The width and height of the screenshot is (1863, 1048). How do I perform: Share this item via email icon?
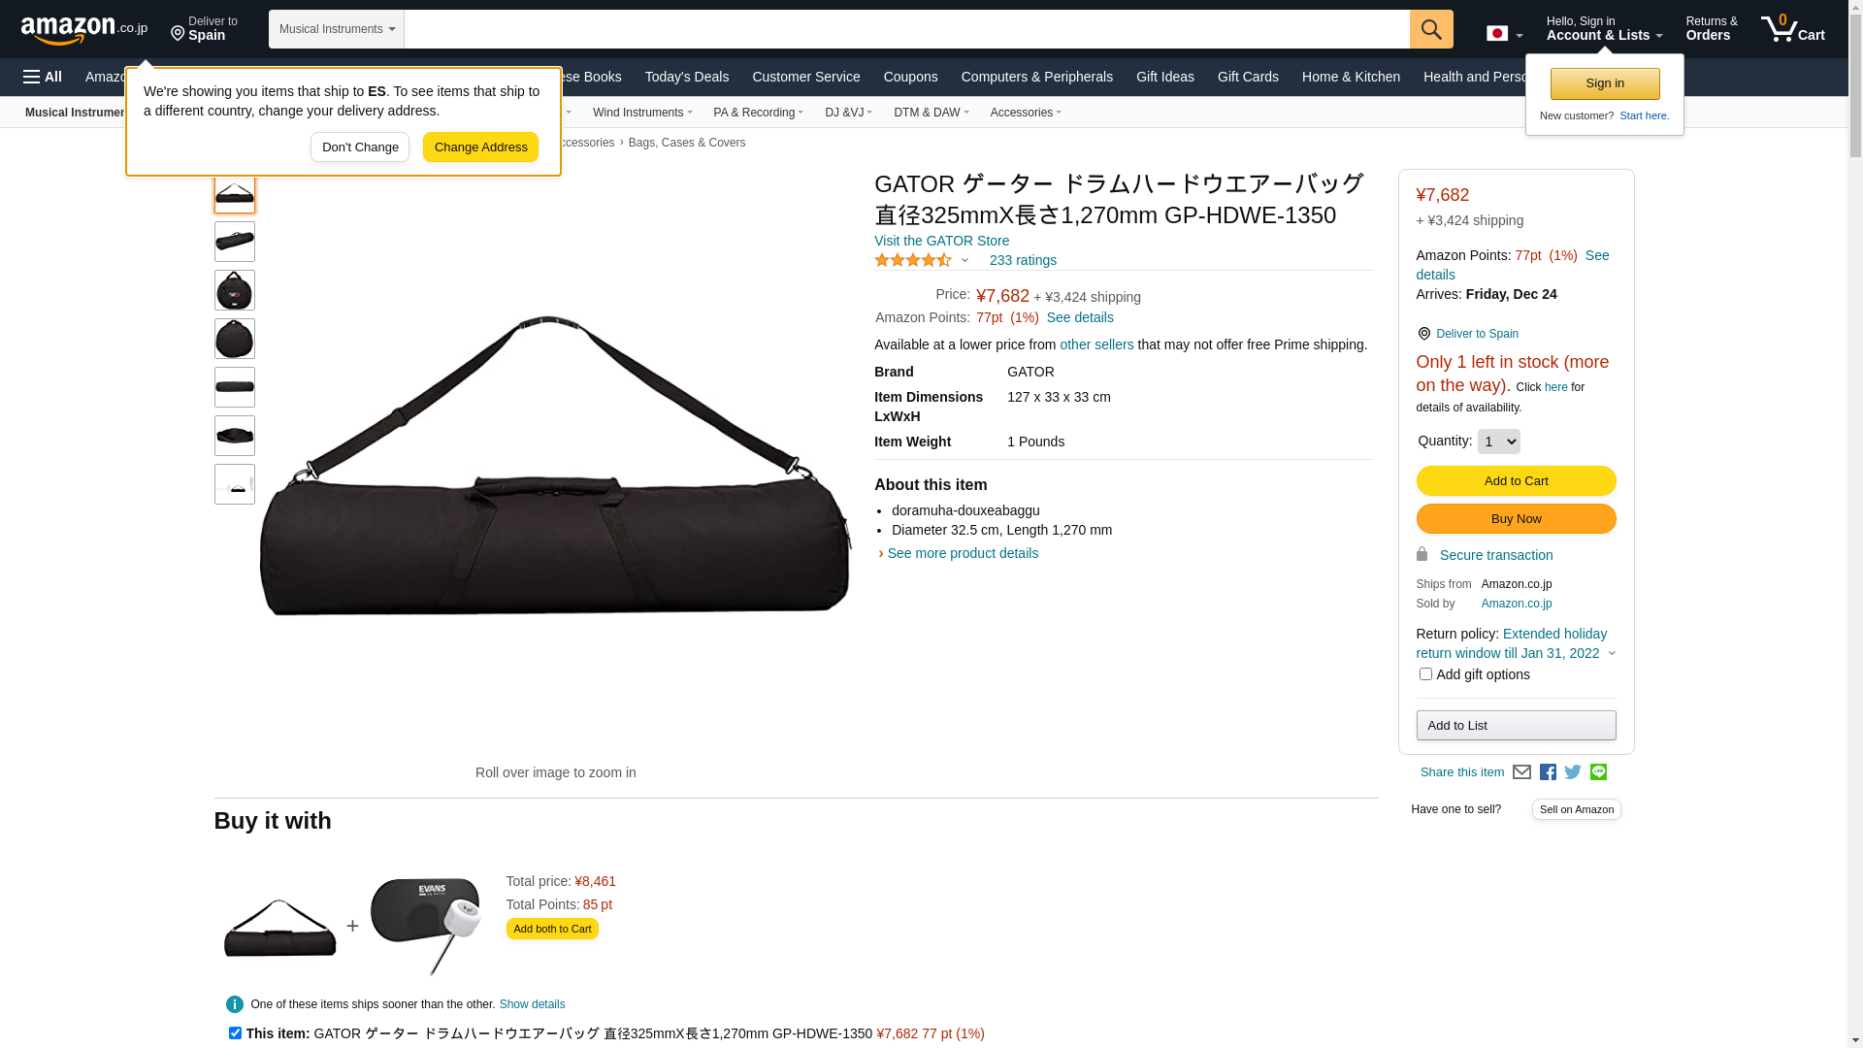1521,772
